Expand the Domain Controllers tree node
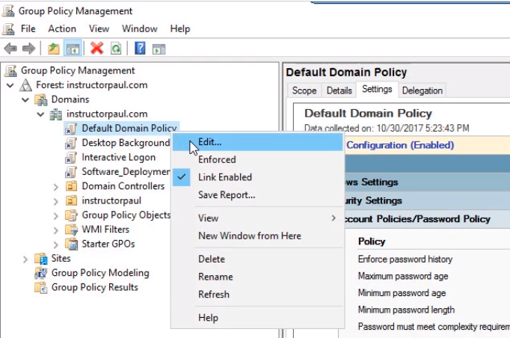Screen dimensions: 510x338 pyautogui.click(x=56, y=186)
